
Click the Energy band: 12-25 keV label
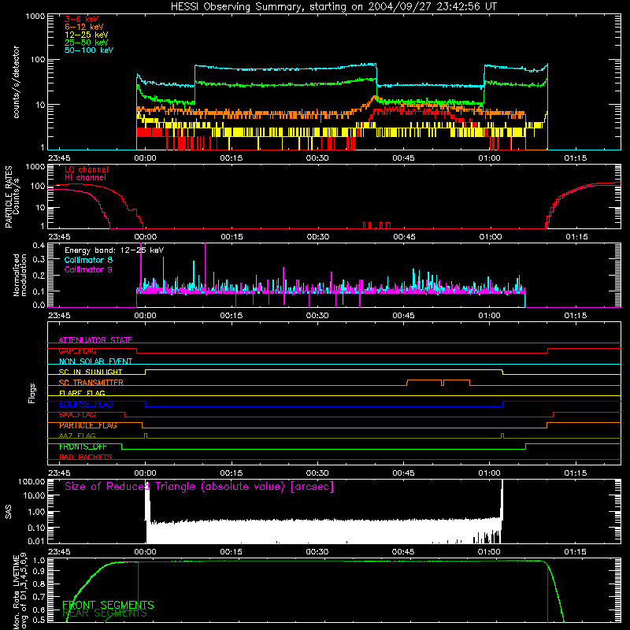coord(114,250)
